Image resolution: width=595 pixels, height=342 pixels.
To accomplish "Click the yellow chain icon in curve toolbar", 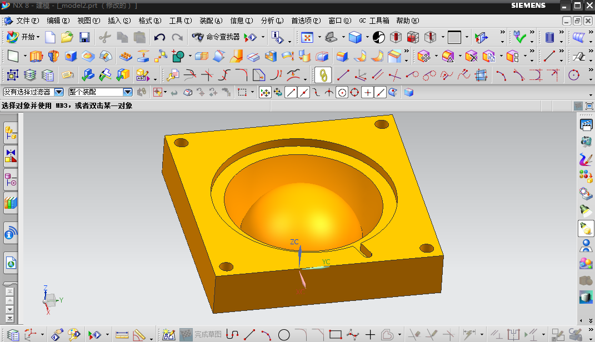I will click(323, 75).
